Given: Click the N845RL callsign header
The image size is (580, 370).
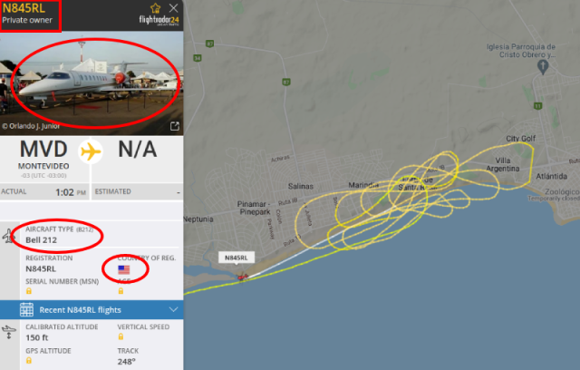Looking at the screenshot, I should point(24,8).
